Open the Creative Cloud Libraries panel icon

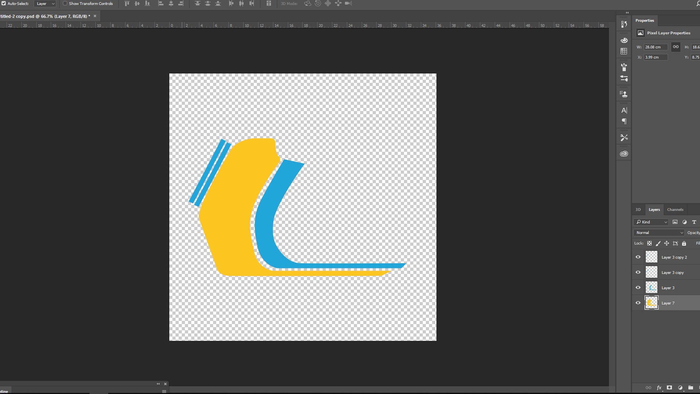[x=624, y=154]
